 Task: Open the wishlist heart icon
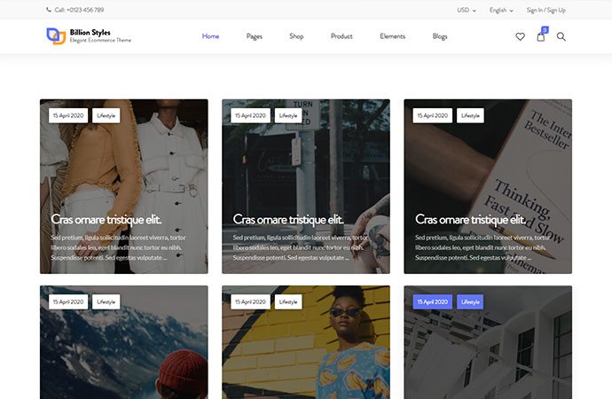point(520,36)
